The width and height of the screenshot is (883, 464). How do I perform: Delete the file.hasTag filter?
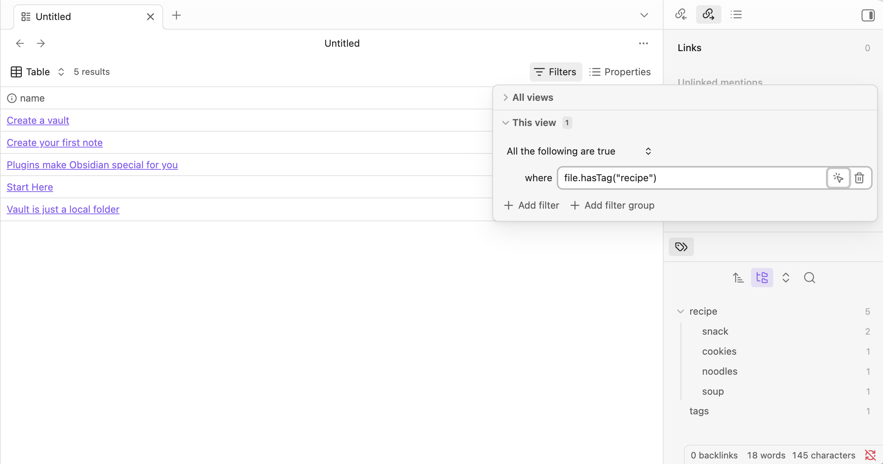[859, 178]
